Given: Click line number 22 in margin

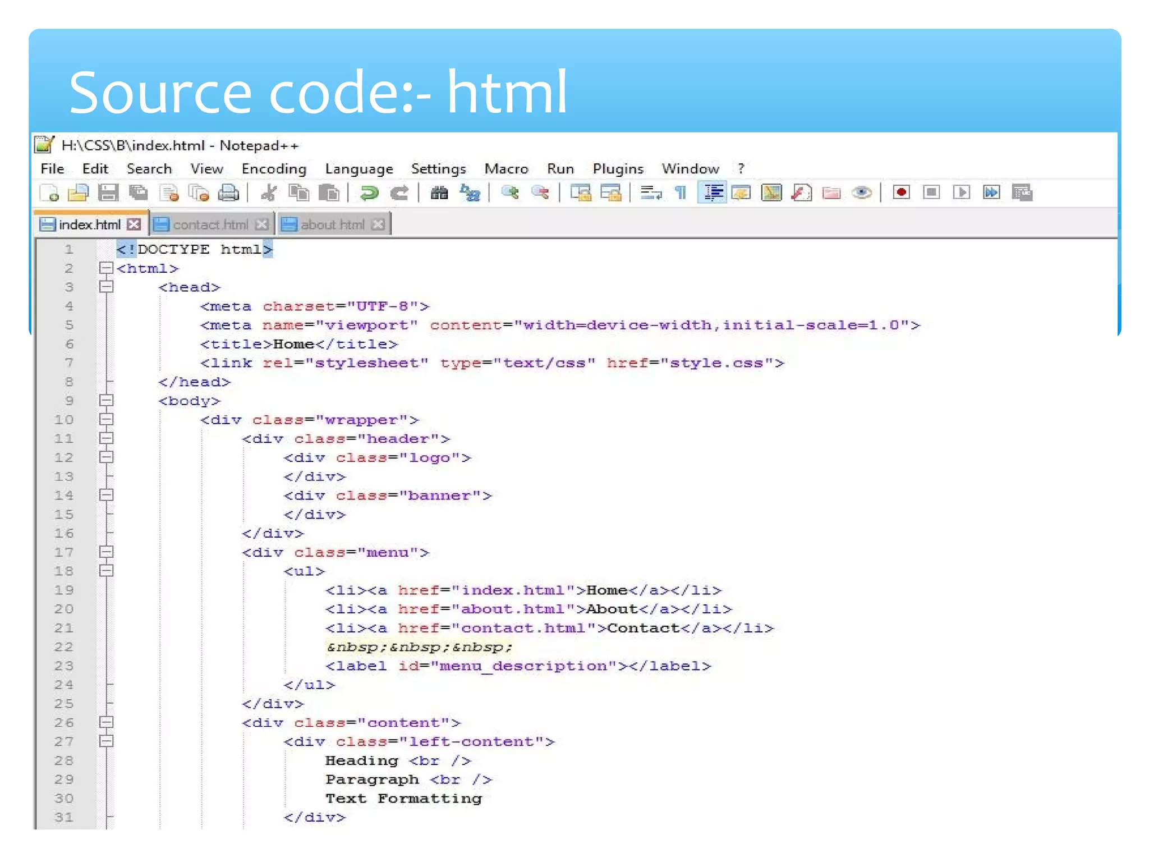Looking at the screenshot, I should (64, 647).
